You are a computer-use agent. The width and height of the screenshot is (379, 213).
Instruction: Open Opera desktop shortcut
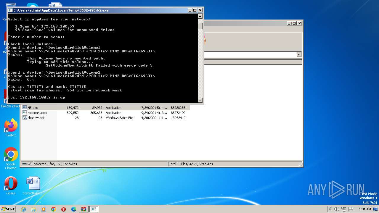[x=11, y=186]
